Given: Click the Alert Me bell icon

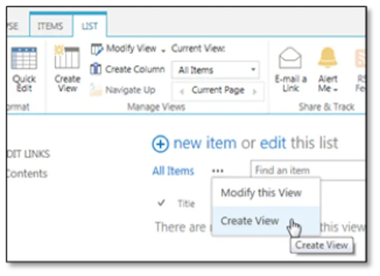Looking at the screenshot, I should click(x=327, y=58).
